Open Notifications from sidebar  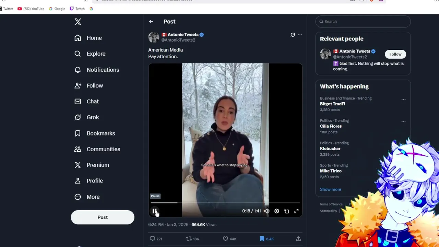tap(97, 70)
